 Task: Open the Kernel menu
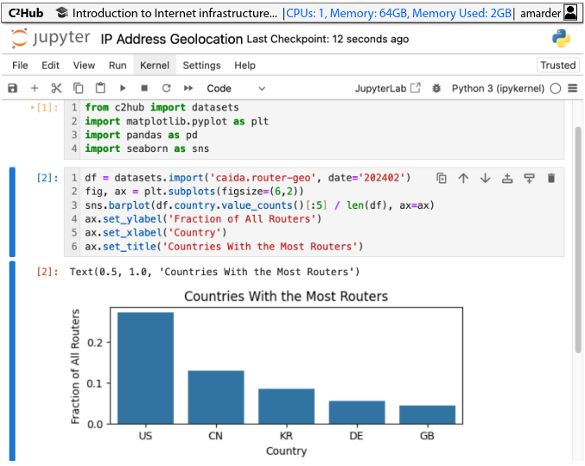click(x=155, y=66)
